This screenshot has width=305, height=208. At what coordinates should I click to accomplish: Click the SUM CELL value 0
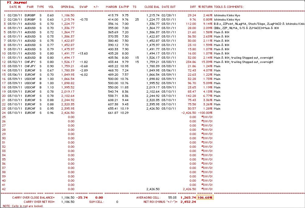pos(117,202)
